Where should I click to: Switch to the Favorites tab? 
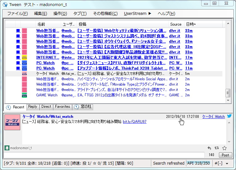pos(62,106)
